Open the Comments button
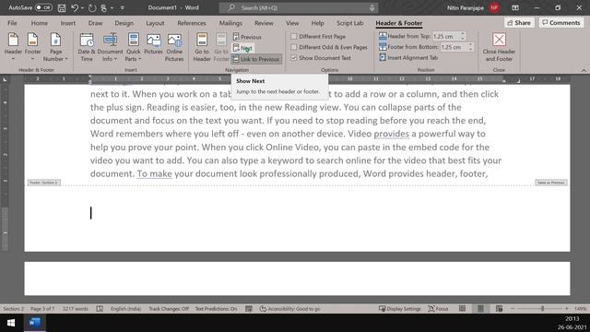This screenshot has height=332, width=590. pos(561,23)
